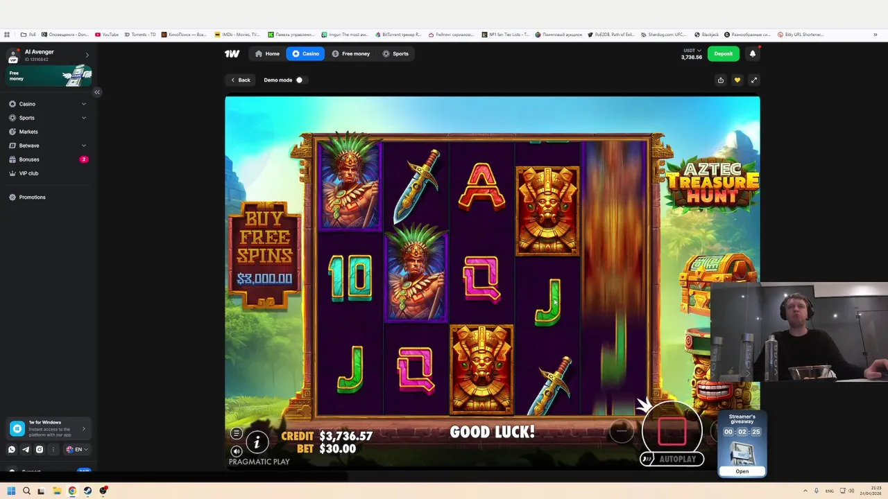
Task: Click the Streamer's giveaway countdown timer
Action: [742, 432]
